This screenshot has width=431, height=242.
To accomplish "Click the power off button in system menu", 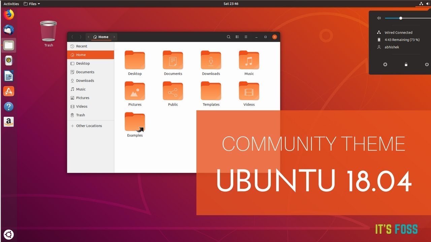I will pyautogui.click(x=427, y=64).
